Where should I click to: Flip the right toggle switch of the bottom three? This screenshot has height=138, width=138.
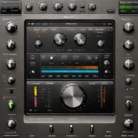click(92, 129)
